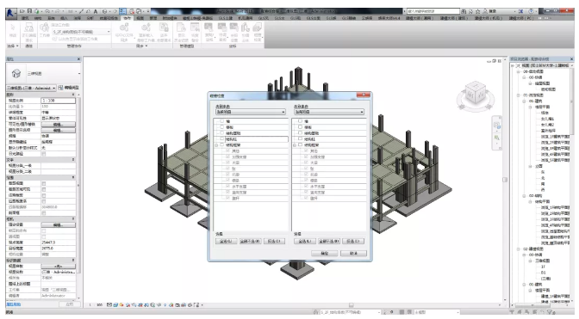This screenshot has width=579, height=319.
Task: Check 结构框架 in the left category list
Action: [222, 144]
